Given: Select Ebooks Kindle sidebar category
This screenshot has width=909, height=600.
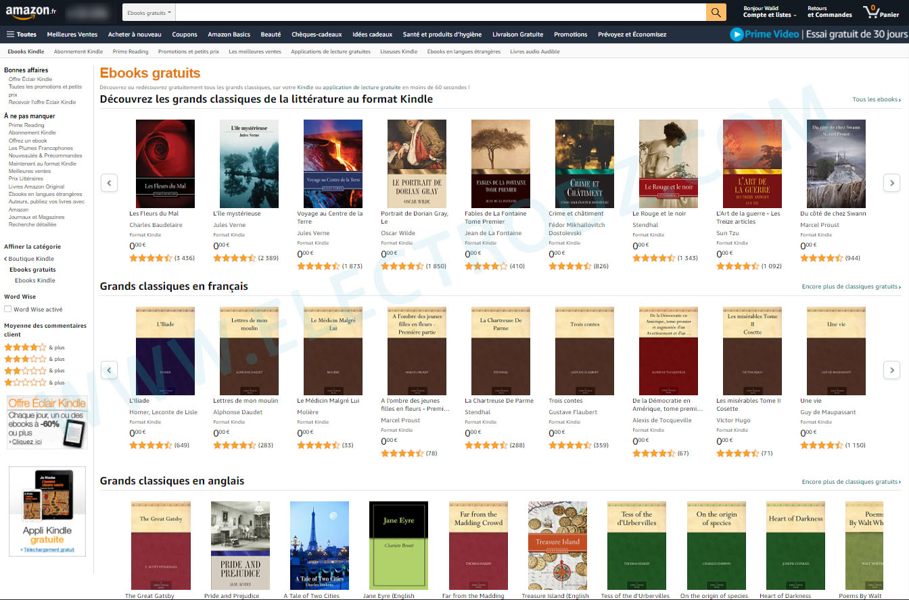Looking at the screenshot, I should [x=35, y=280].
